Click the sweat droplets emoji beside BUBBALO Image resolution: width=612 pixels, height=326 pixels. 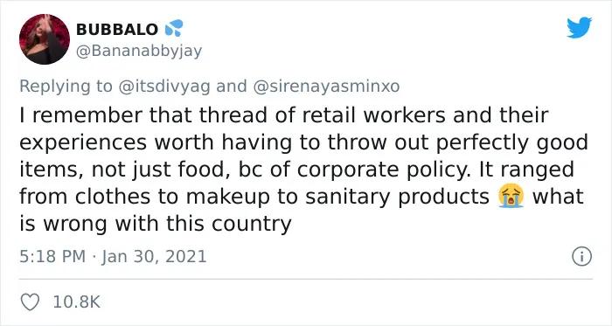click(x=174, y=28)
